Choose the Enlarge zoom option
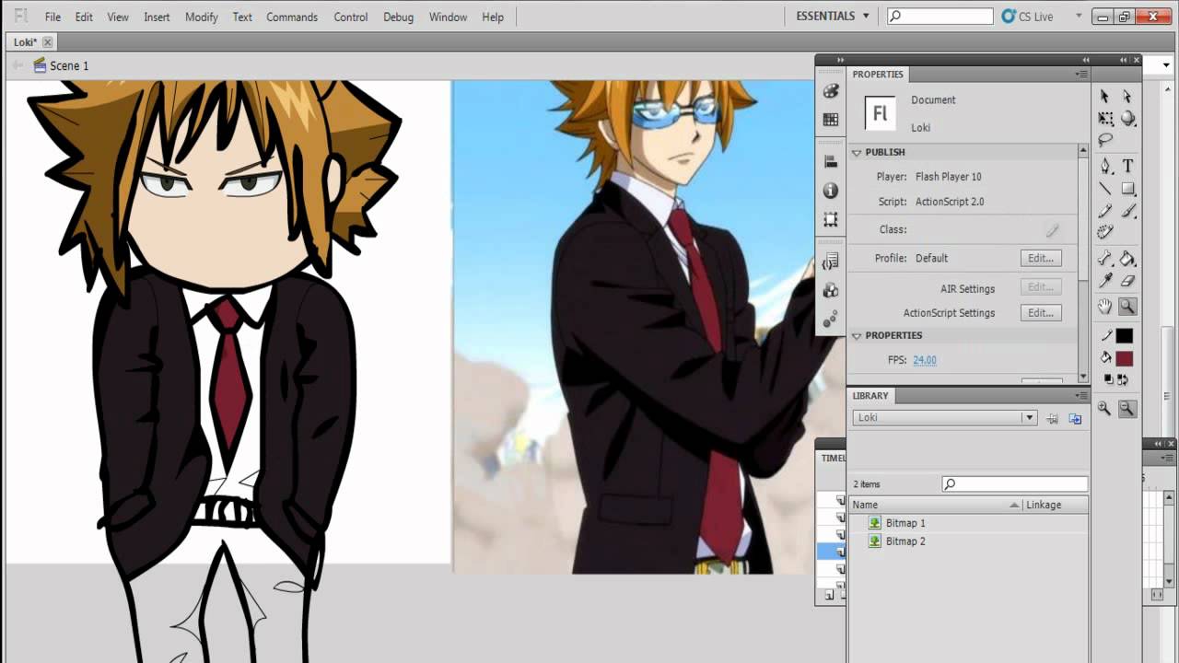The height and width of the screenshot is (663, 1179). tap(1104, 409)
